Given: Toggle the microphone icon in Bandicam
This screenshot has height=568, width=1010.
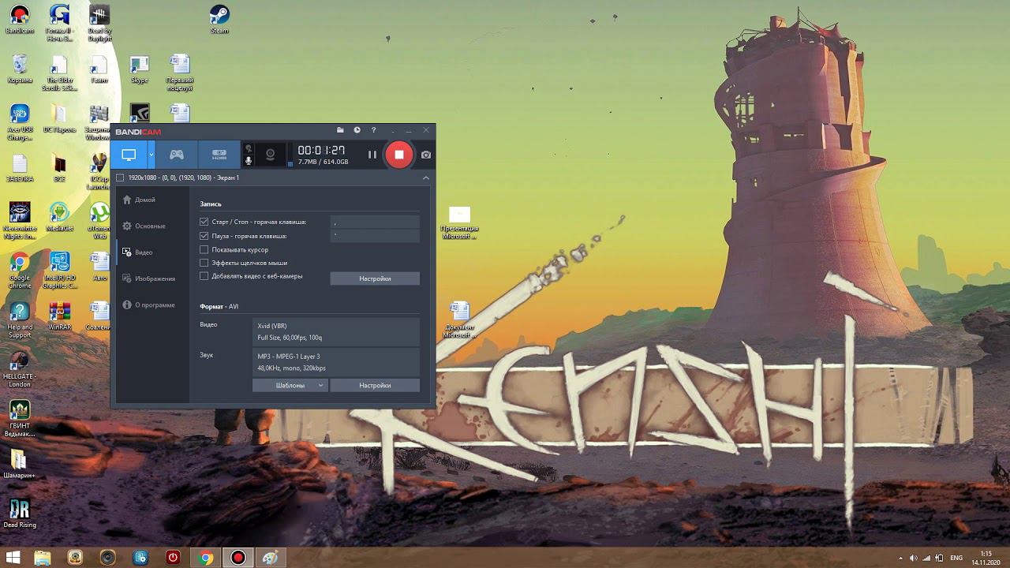Looking at the screenshot, I should 249,160.
